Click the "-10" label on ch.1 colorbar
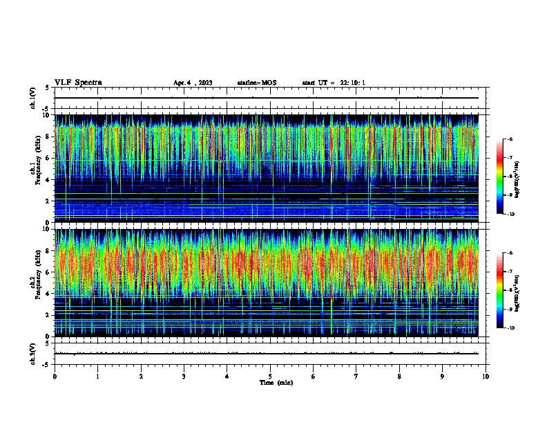Image resolution: width=547 pixels, height=422 pixels. pos(511,214)
